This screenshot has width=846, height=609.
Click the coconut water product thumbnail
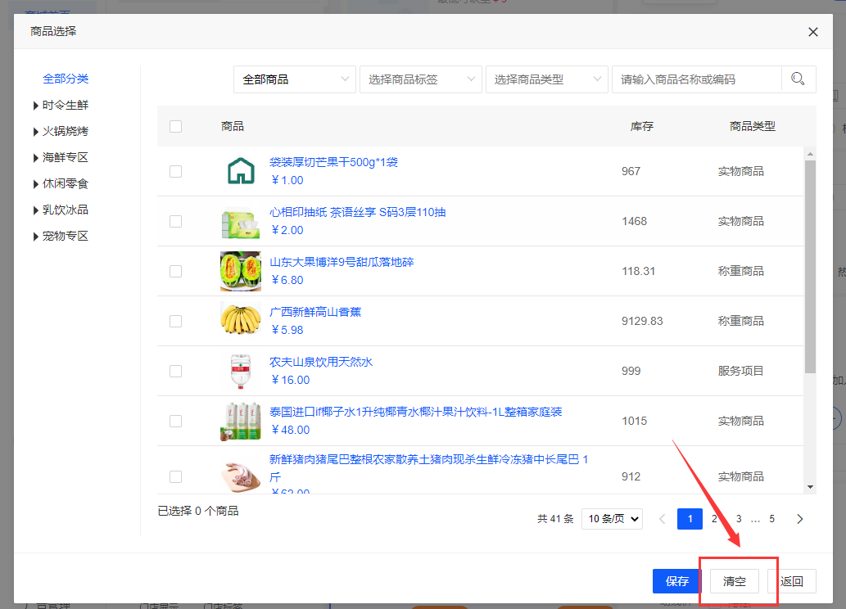[x=241, y=422]
